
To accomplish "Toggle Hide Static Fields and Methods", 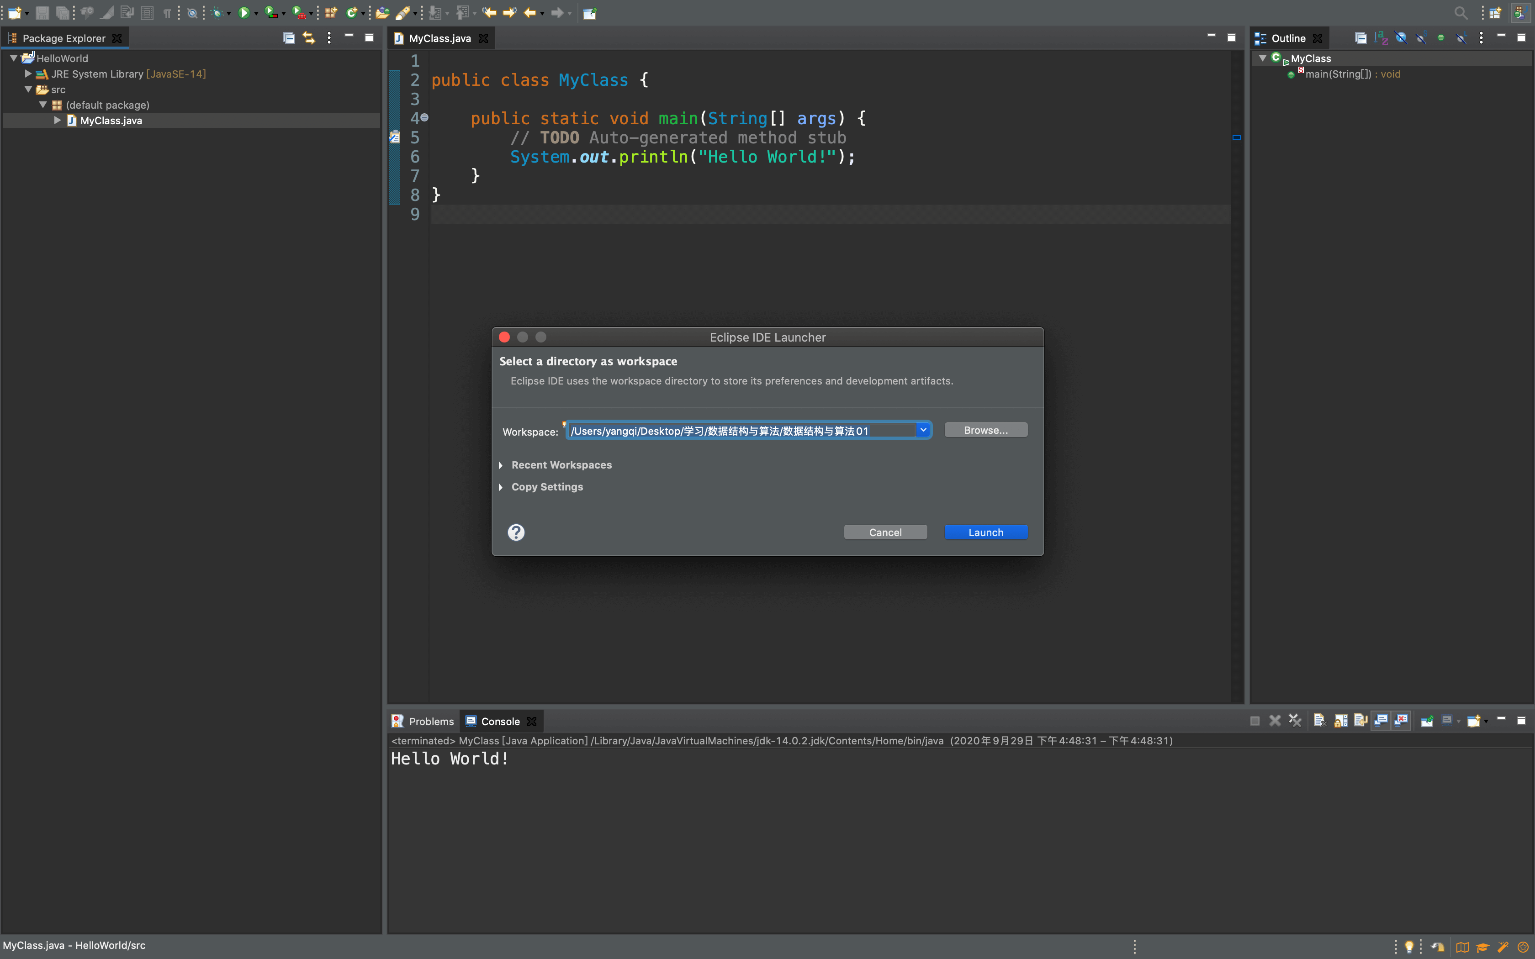I will [x=1421, y=37].
